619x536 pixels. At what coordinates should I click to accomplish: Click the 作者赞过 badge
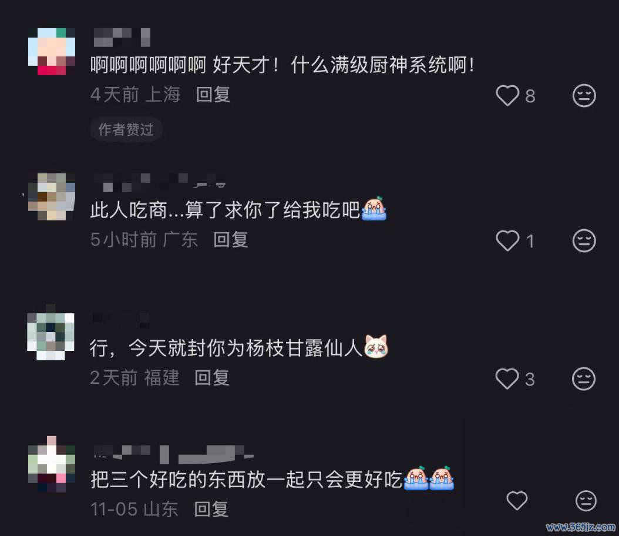pyautogui.click(x=126, y=129)
